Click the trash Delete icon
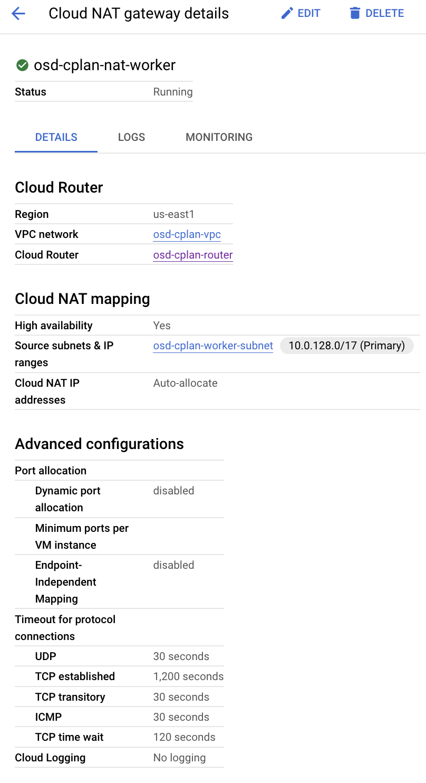Viewport: 426px width, 783px height. (355, 14)
